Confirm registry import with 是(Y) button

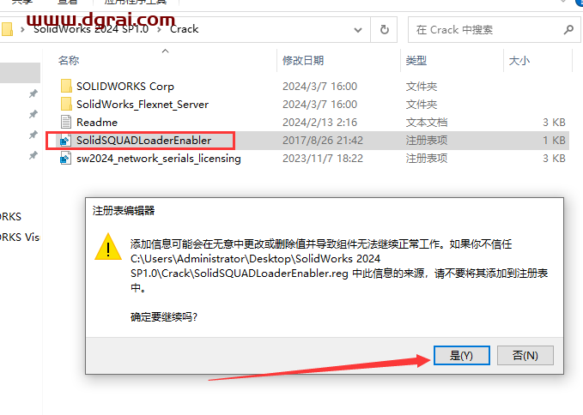461,355
